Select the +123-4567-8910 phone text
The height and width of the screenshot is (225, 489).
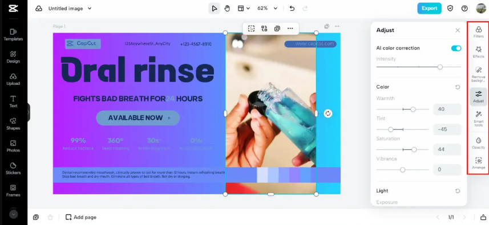pyautogui.click(x=196, y=44)
